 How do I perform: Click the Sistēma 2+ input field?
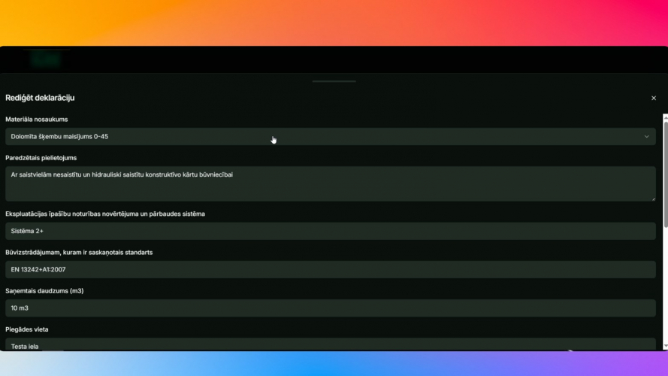pos(330,231)
